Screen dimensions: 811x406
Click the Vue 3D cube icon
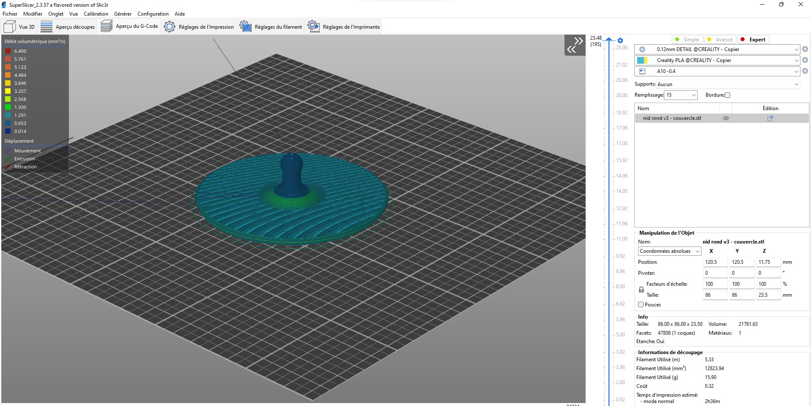click(10, 27)
